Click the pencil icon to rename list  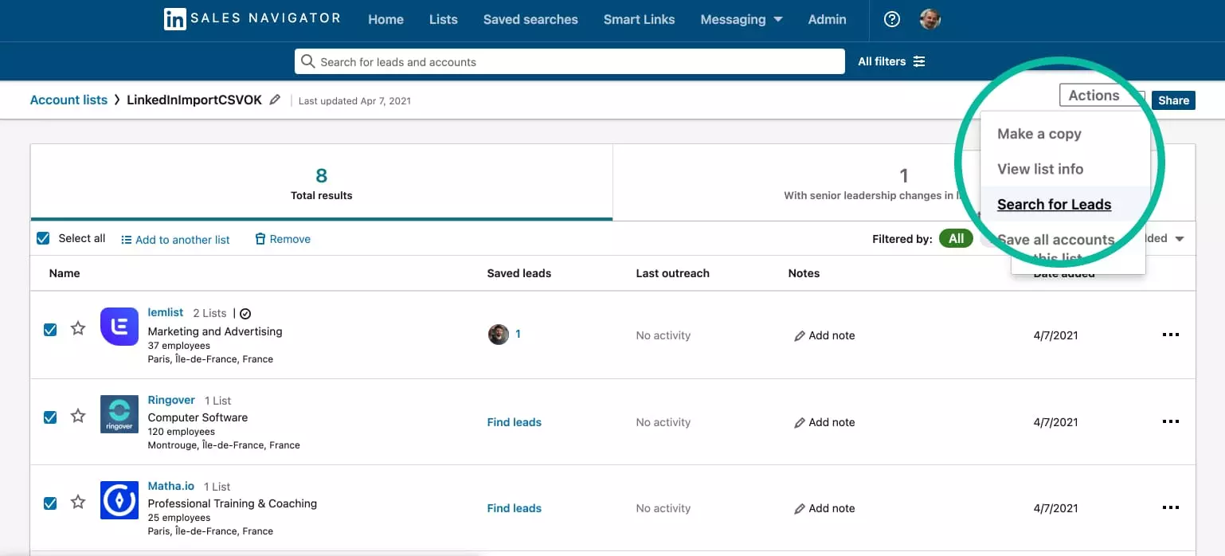coord(275,100)
